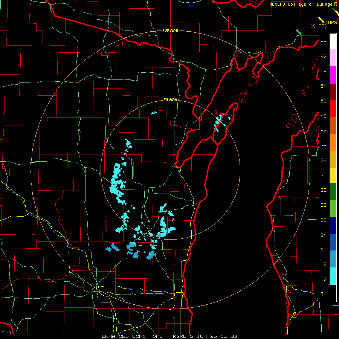Click the tiny blue echo near the southern range ring
Viewport: 339px width, 339px height.
(130, 289)
